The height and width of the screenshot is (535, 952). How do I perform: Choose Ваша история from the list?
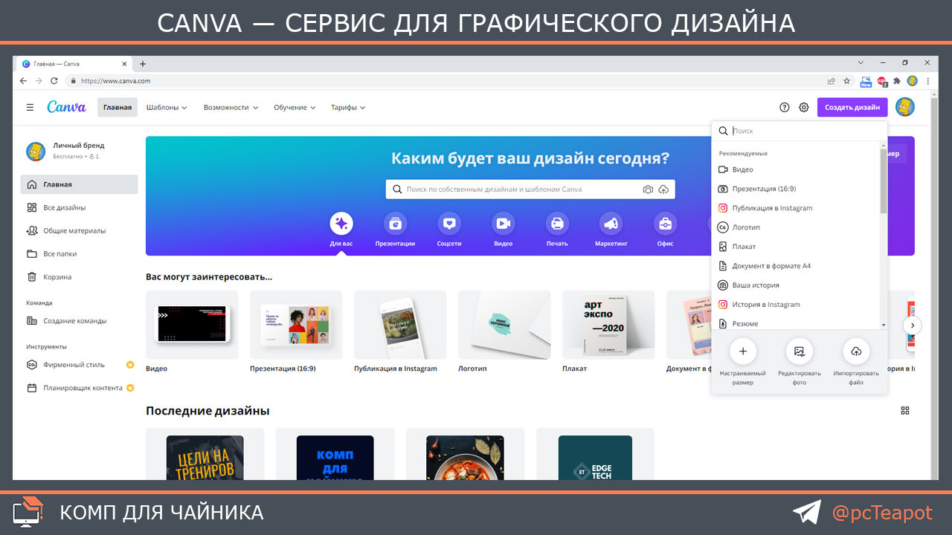click(x=796, y=285)
